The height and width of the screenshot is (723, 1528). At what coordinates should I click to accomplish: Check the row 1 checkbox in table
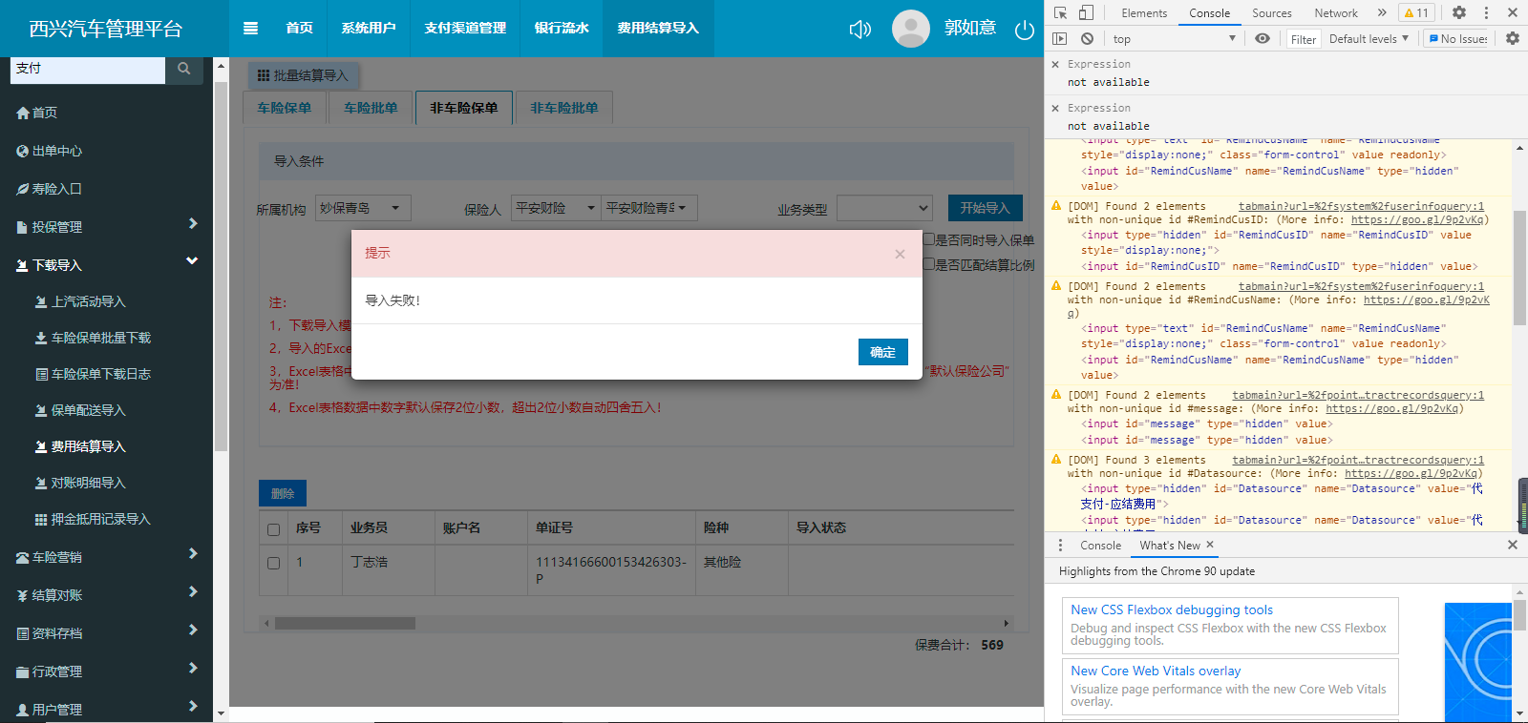274,563
